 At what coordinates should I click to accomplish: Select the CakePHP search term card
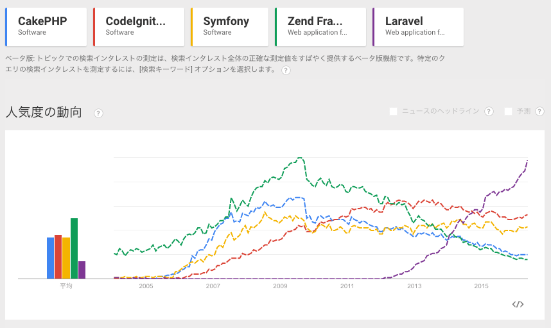[46, 27]
